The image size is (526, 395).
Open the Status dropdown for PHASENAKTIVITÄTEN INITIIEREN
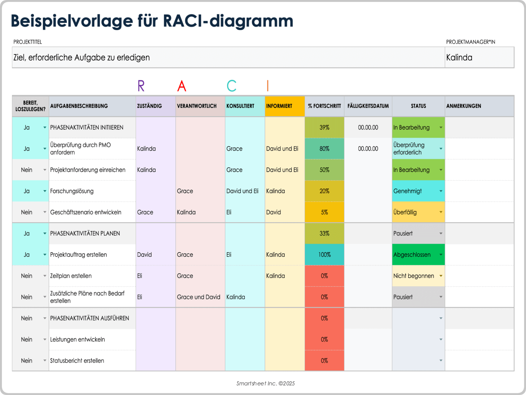click(441, 127)
